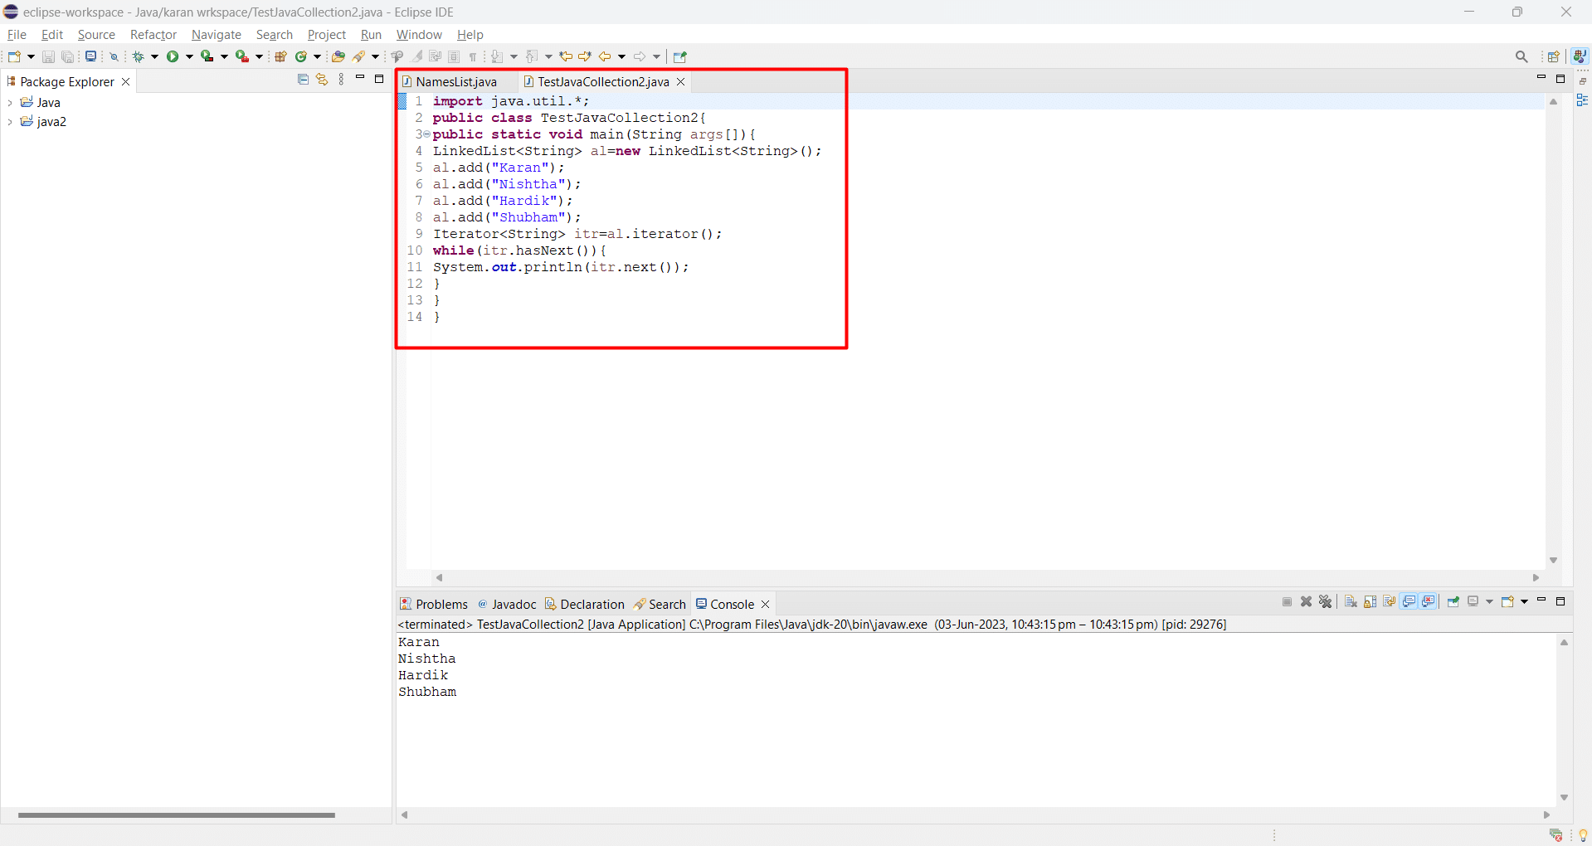Click the tip of the day lightbulb
This screenshot has width=1592, height=846.
coord(1583,835)
